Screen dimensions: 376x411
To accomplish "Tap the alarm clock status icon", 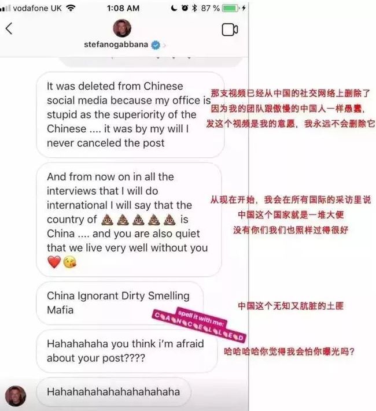I will [x=185, y=8].
